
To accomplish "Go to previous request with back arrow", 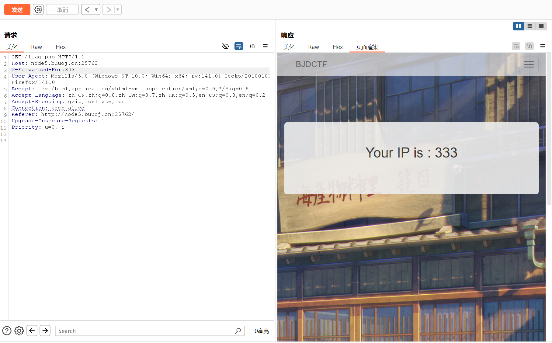I will point(87,10).
